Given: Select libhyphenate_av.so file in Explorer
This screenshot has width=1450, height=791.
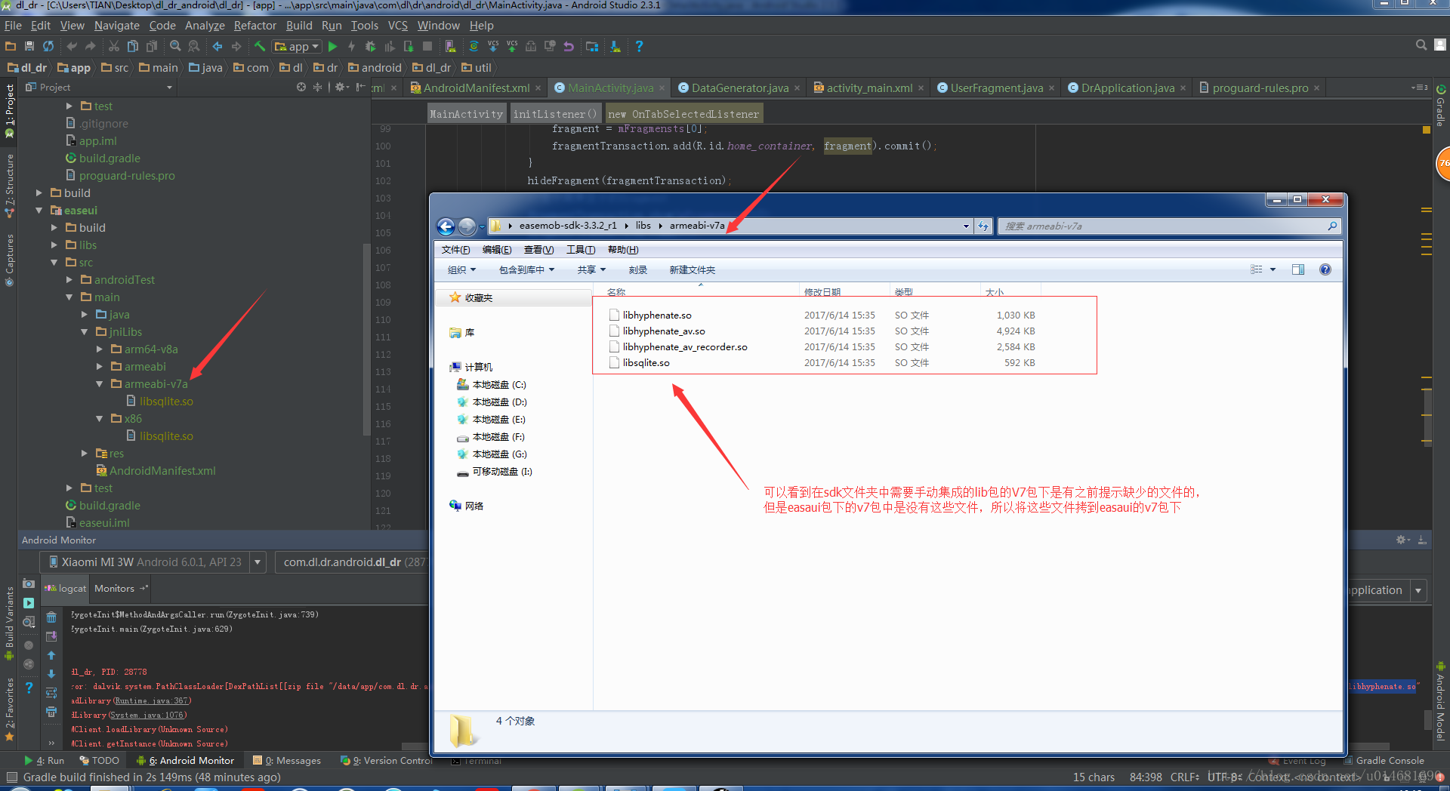Looking at the screenshot, I should 664,331.
